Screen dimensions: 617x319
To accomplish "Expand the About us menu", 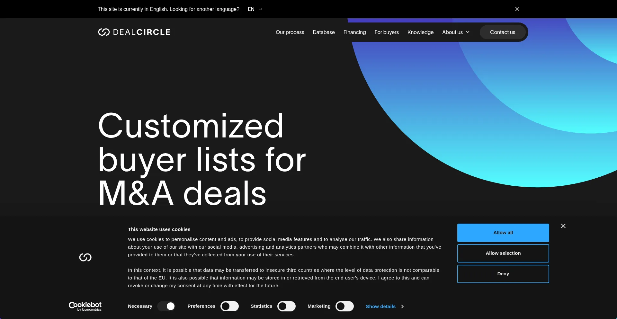I will (x=453, y=32).
